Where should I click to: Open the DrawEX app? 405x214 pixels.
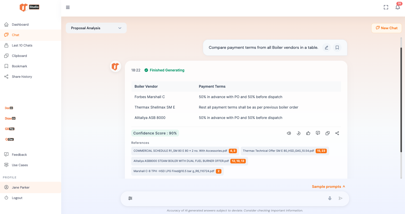click(x=10, y=118)
